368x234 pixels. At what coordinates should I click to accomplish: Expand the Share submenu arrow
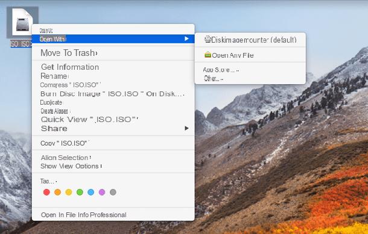click(x=186, y=128)
